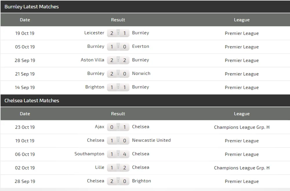Click Southampton 1:4 Chelsea score box
The image size is (290, 191).
tap(118, 154)
